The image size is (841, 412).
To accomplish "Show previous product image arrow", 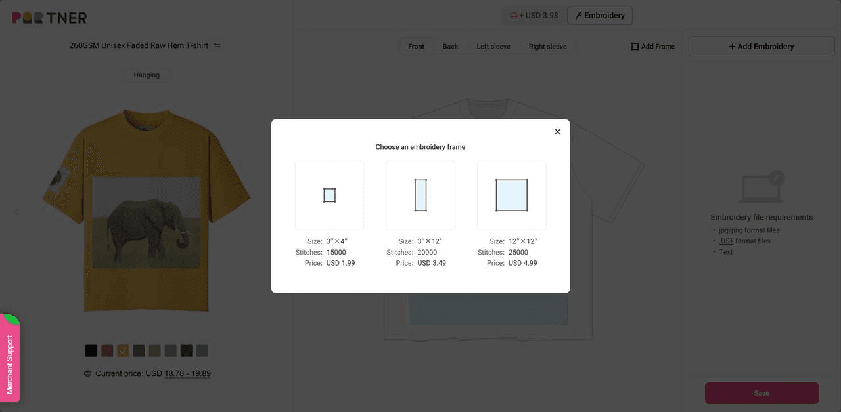I will (x=17, y=211).
